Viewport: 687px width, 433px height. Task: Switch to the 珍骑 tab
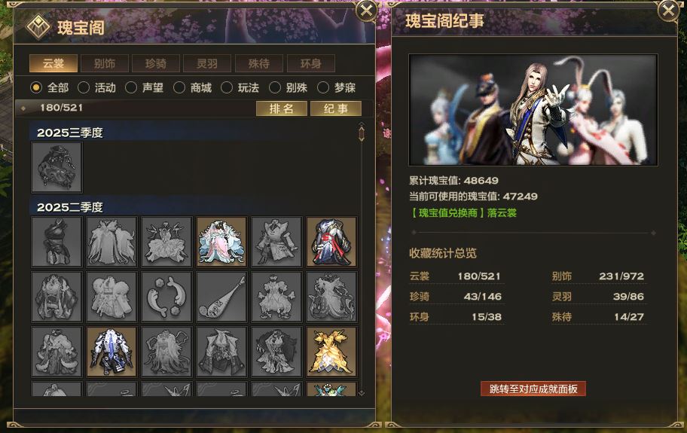(x=156, y=63)
